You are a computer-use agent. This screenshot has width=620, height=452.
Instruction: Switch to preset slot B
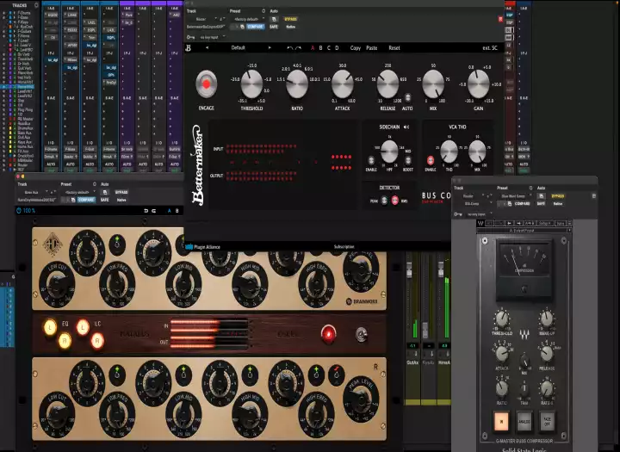pyautogui.click(x=320, y=48)
